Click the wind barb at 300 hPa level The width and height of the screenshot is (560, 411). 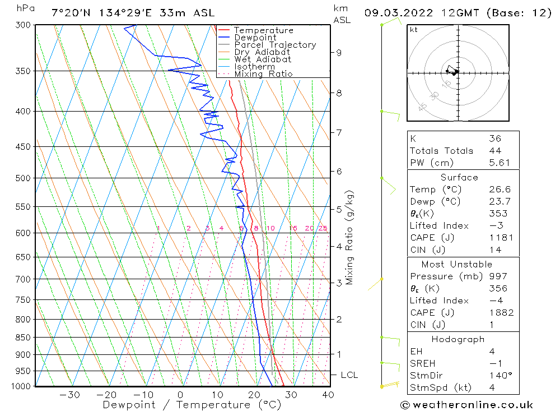(391, 21)
